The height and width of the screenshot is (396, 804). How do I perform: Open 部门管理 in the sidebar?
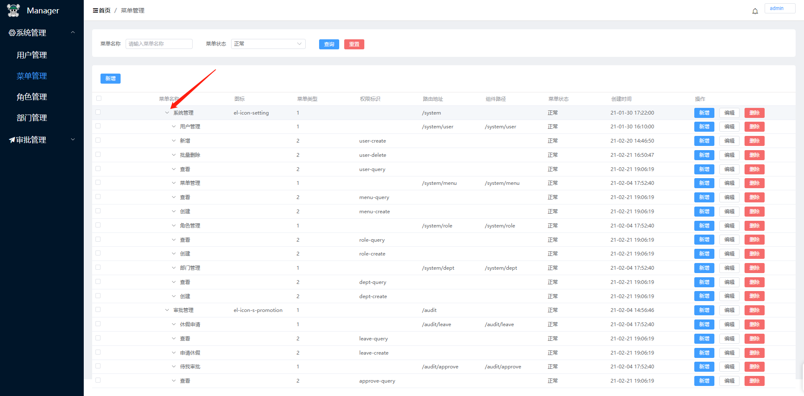tap(32, 118)
